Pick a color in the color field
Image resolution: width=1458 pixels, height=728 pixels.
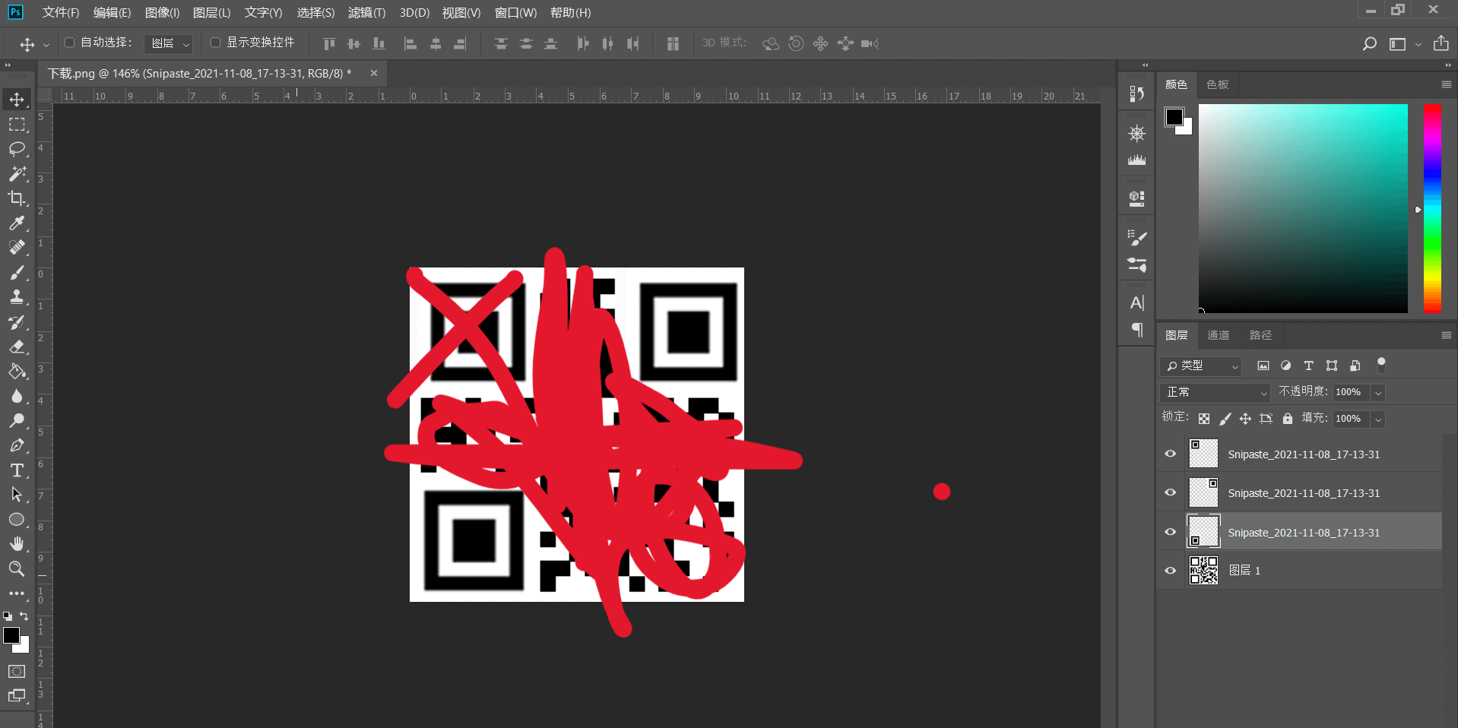click(1303, 208)
